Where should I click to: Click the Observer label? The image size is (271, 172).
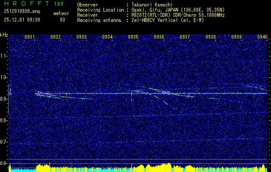[x=87, y=5]
